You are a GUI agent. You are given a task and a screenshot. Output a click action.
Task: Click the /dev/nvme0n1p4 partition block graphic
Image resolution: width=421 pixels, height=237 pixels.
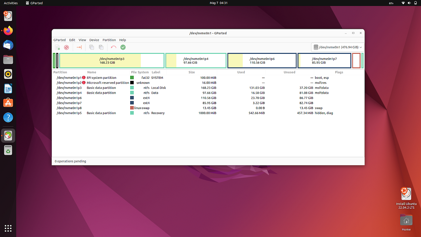[195, 60]
